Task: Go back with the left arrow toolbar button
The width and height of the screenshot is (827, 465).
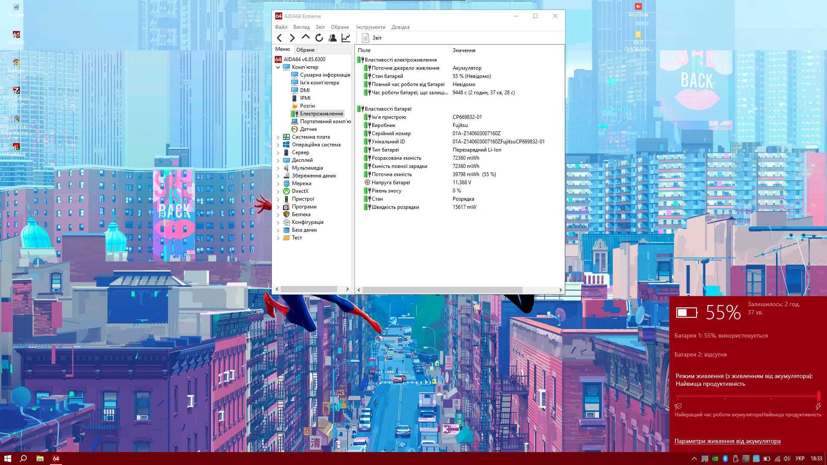Action: click(279, 38)
